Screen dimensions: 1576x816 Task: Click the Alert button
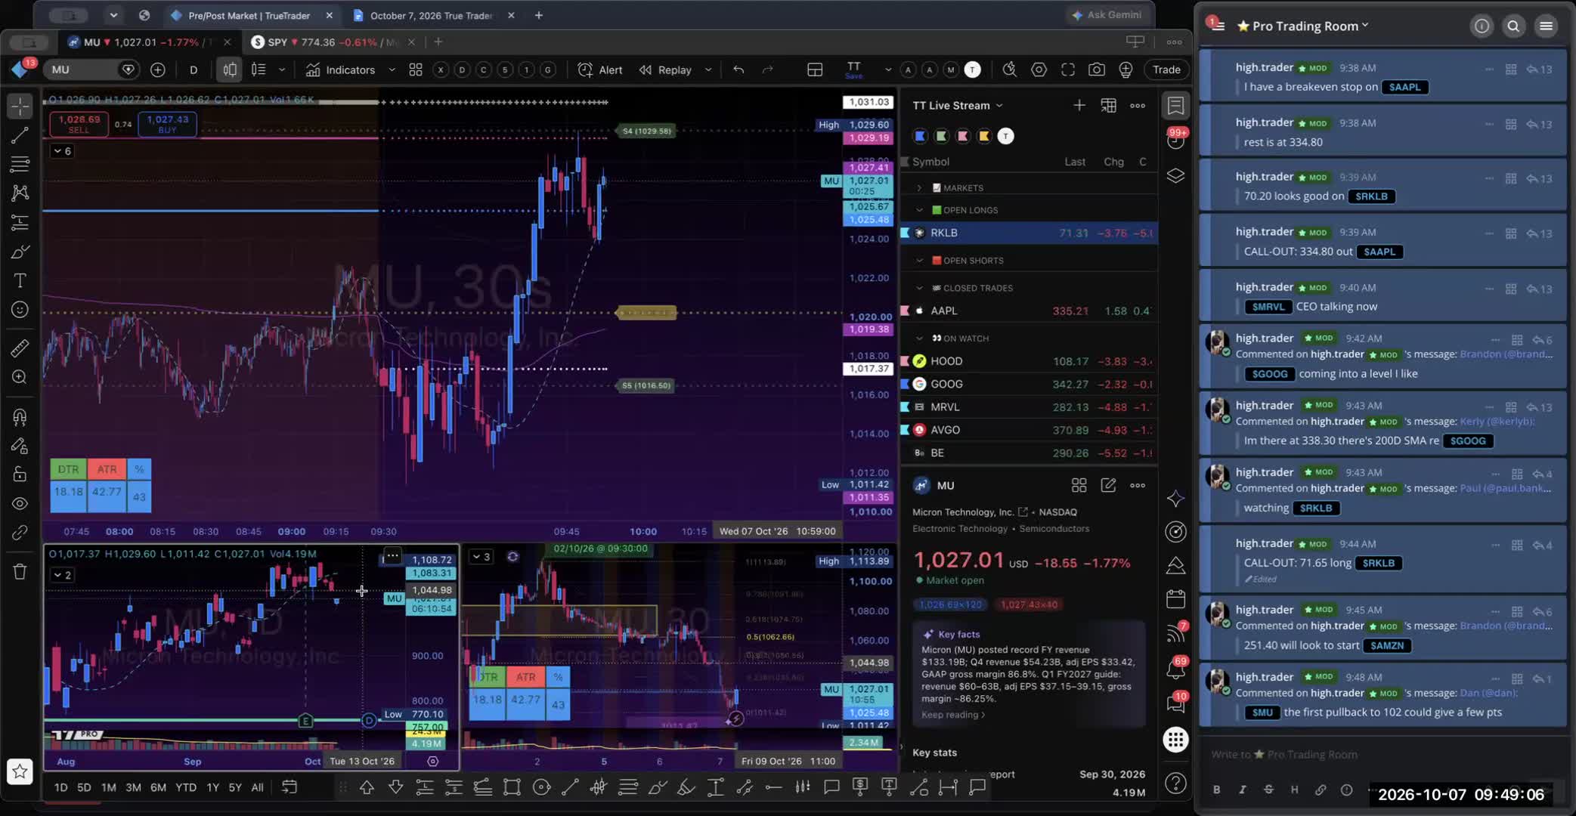[600, 70]
